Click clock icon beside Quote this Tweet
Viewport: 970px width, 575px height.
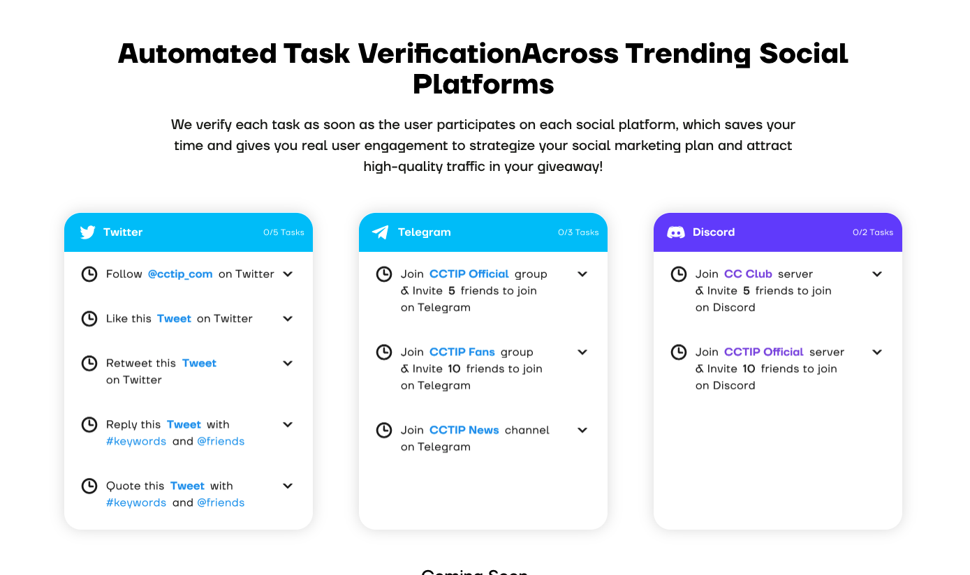pos(89,486)
